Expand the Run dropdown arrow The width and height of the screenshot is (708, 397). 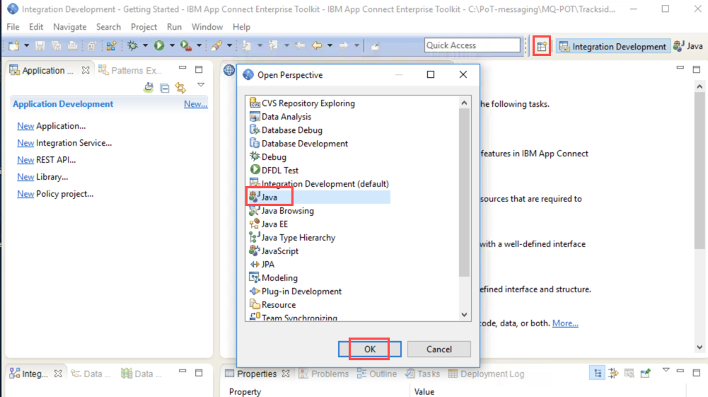172,45
